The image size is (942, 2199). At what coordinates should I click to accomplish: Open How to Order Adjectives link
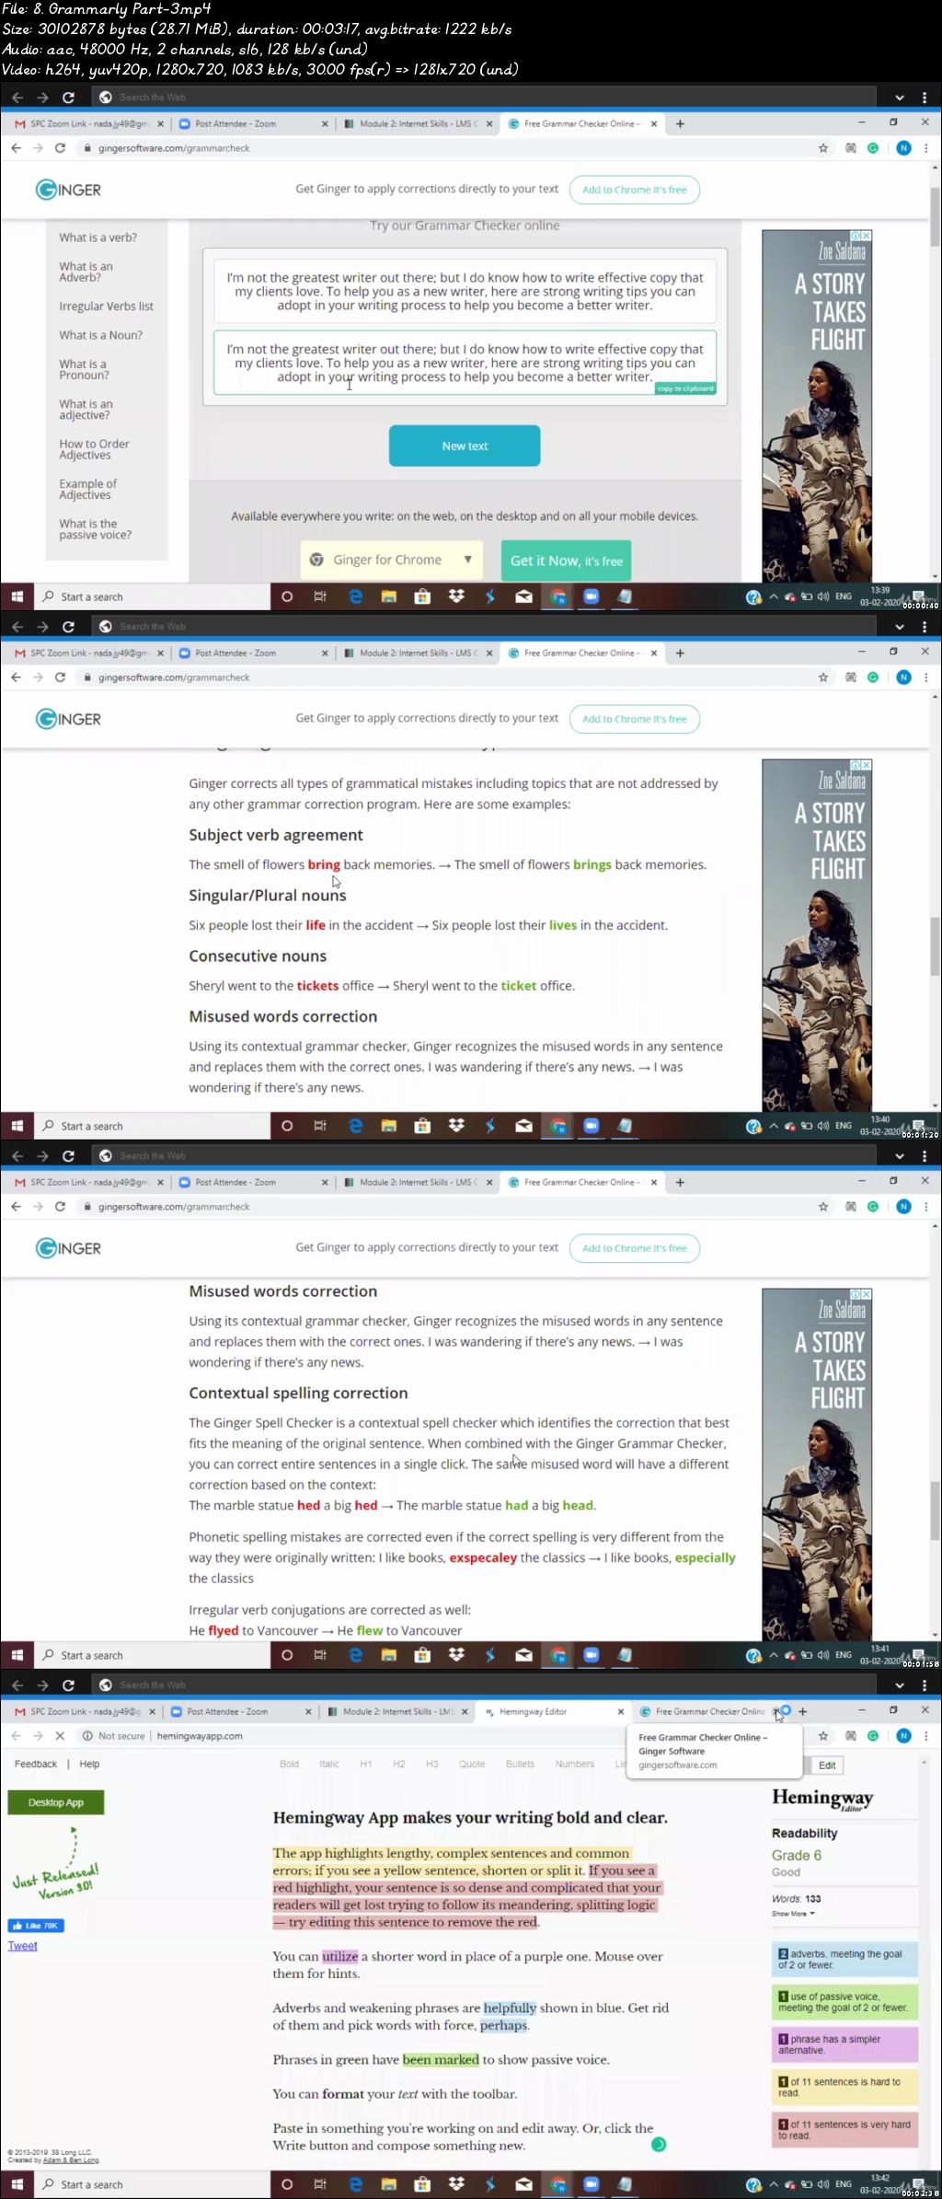coord(95,449)
